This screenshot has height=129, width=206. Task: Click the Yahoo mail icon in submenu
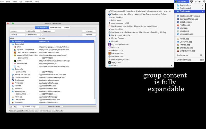coord(109,44)
